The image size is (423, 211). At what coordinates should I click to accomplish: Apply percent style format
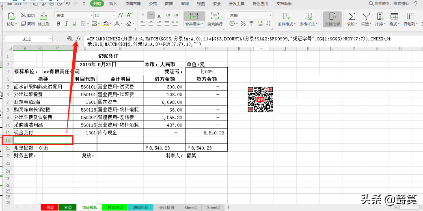coord(243,23)
